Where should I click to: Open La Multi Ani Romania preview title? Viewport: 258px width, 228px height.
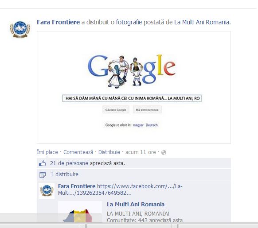pyautogui.click(x=136, y=205)
